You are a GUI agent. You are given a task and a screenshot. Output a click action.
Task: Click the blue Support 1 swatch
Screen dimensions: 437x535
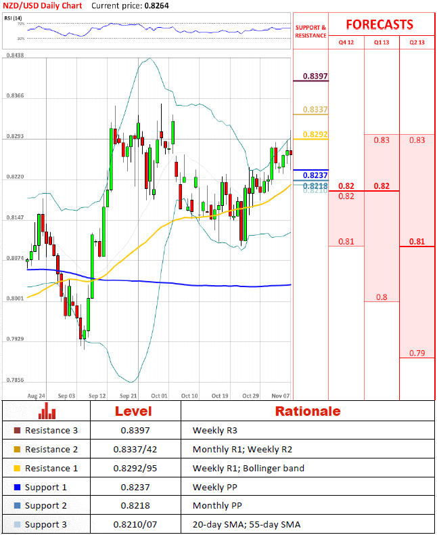[x=17, y=488]
